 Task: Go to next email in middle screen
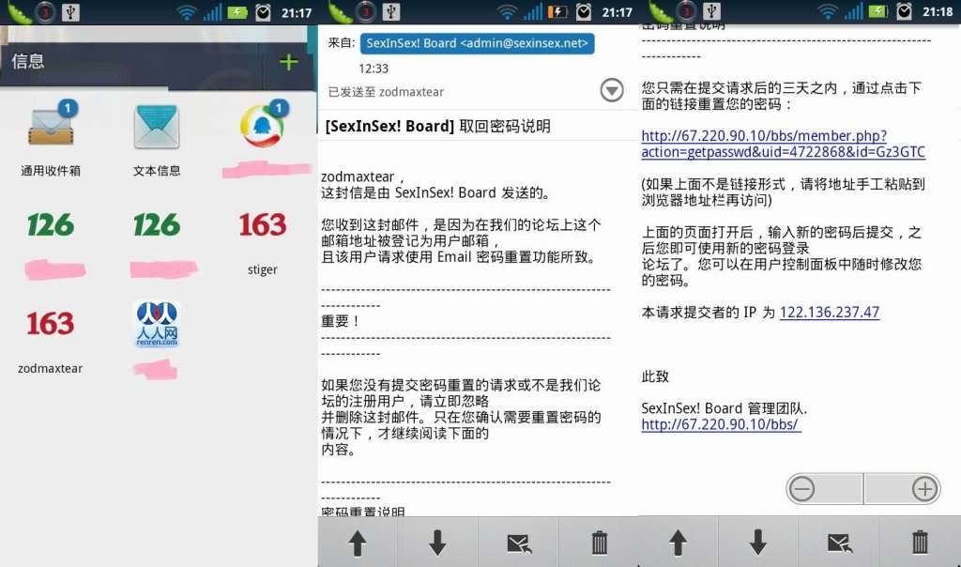[x=437, y=544]
